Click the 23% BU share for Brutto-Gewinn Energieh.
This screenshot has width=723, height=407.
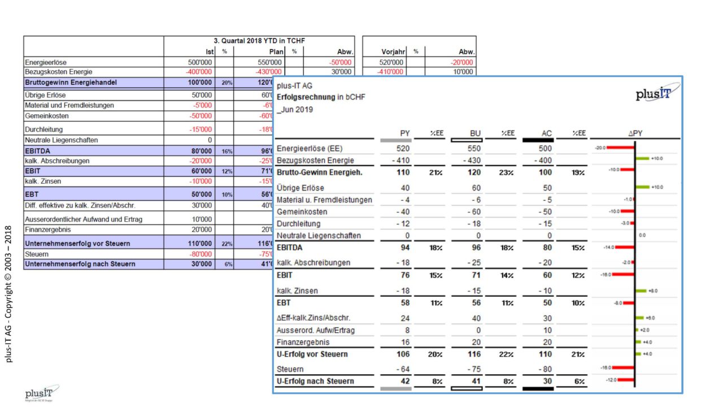pos(507,172)
